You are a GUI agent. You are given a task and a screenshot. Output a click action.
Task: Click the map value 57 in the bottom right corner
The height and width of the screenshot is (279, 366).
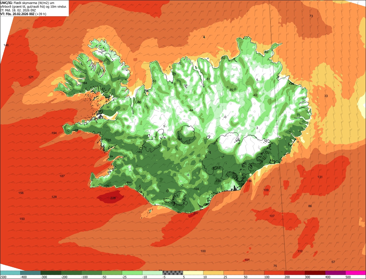click(333, 262)
